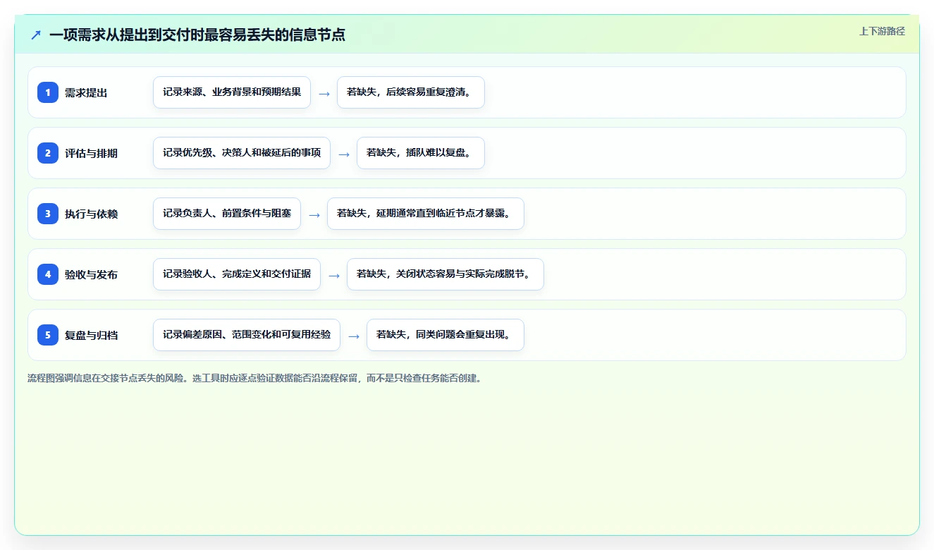934x550 pixels.
Task: Select the 需求提出 step label
Action: click(x=86, y=92)
